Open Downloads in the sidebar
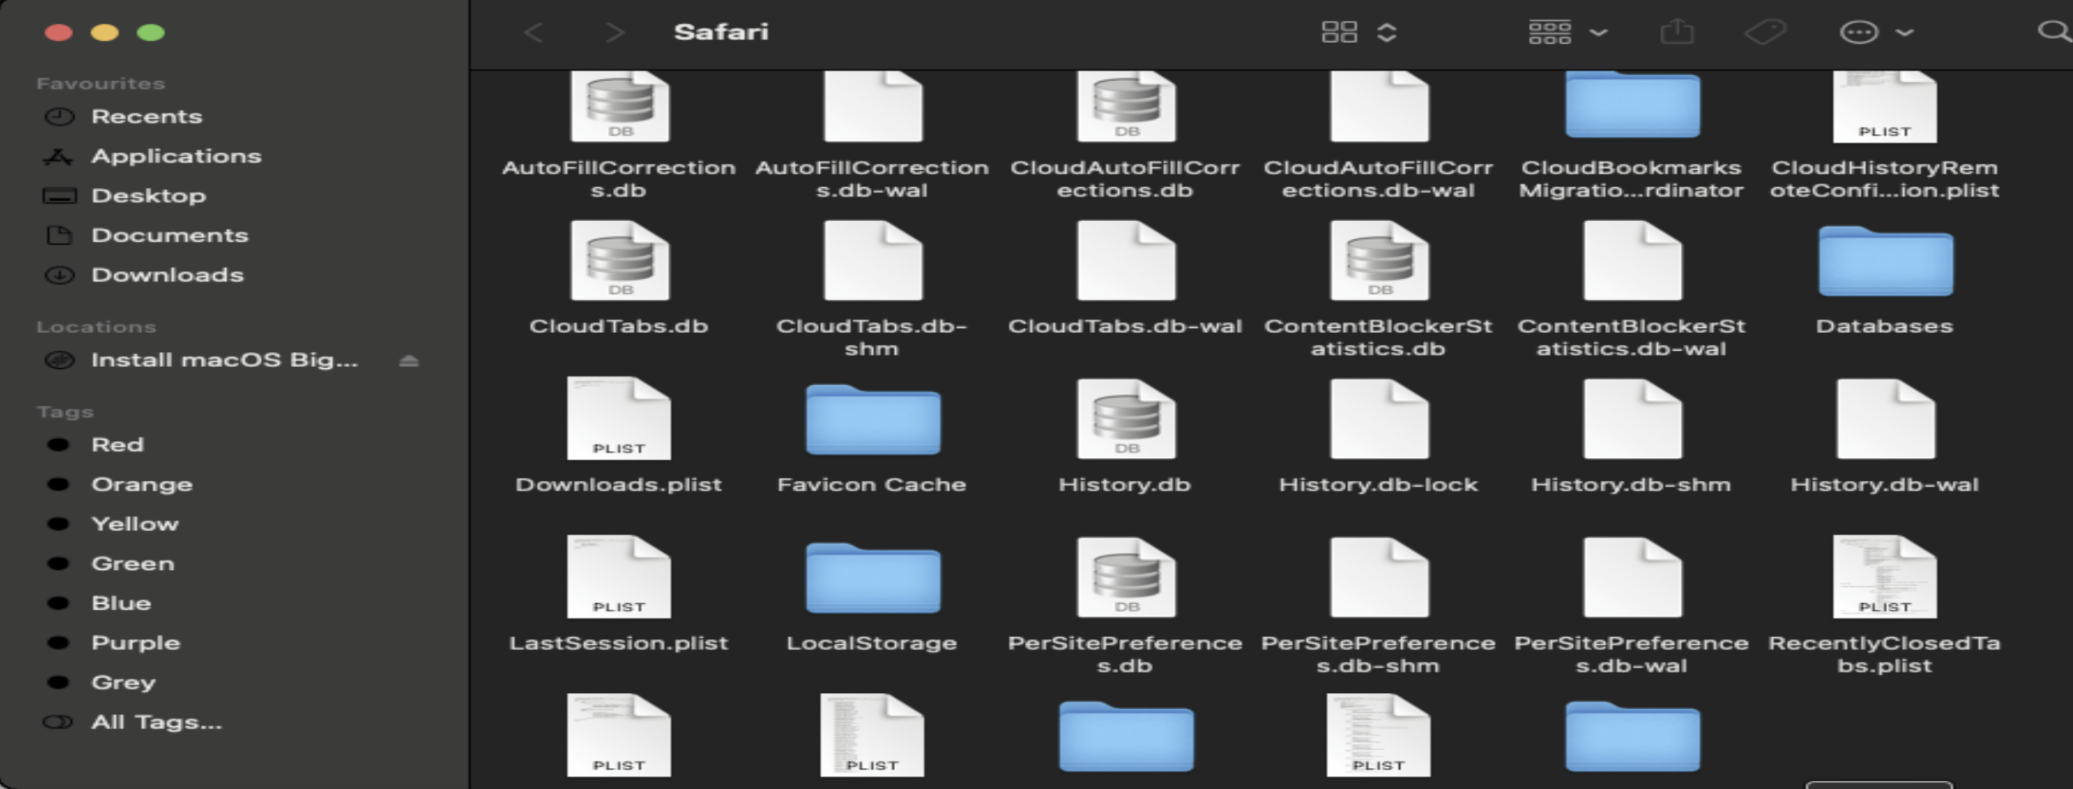 [166, 275]
